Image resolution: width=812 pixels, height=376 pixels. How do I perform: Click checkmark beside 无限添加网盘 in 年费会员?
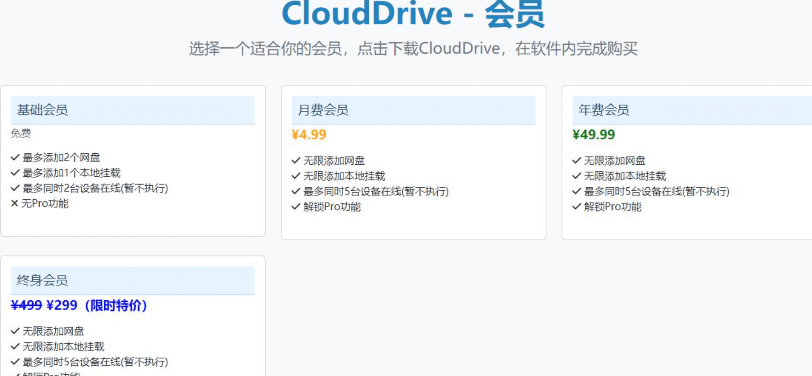[x=577, y=161]
